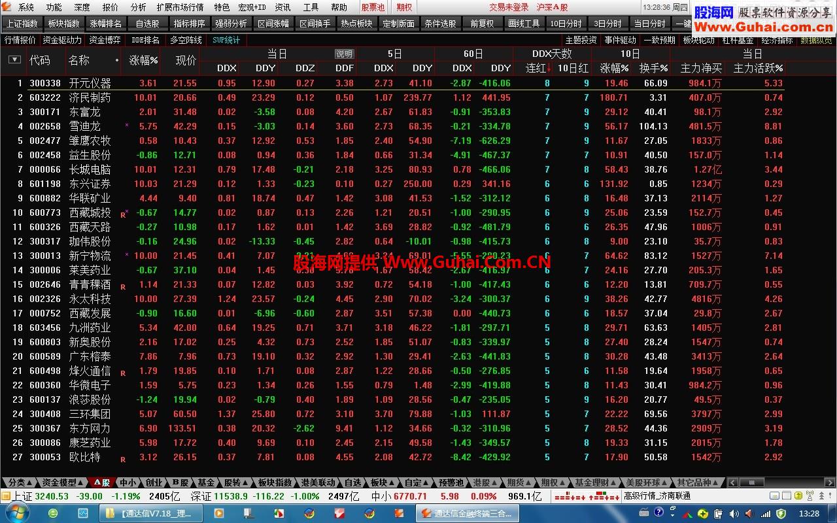
Task: Open the column dropdown arrow beside 代码
Action: click(14, 59)
